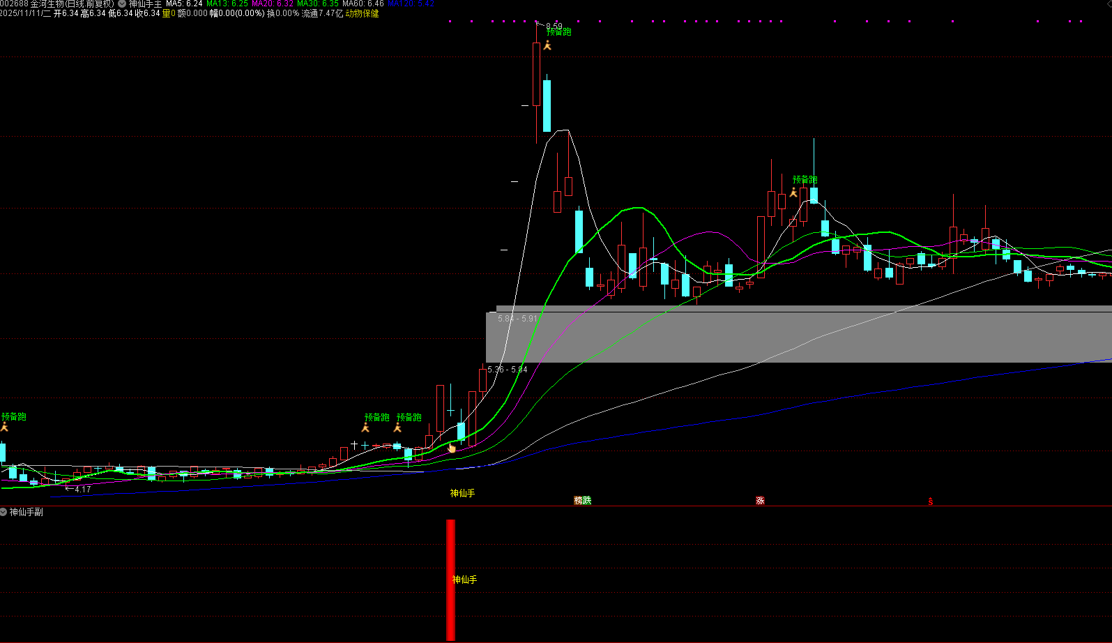Screen dimensions: 1112x643
Task: Click the 流通7.47亿 value in header
Action: click(x=322, y=13)
